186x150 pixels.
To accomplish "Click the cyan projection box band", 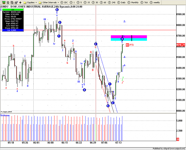I will click(129, 39).
